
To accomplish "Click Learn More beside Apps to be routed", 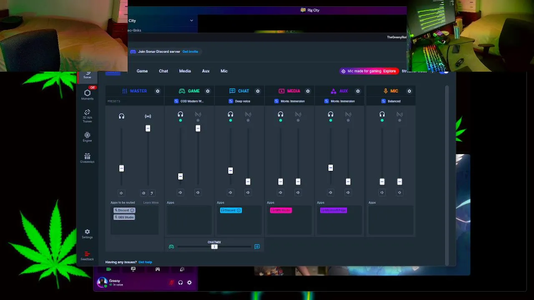I will tap(151, 203).
